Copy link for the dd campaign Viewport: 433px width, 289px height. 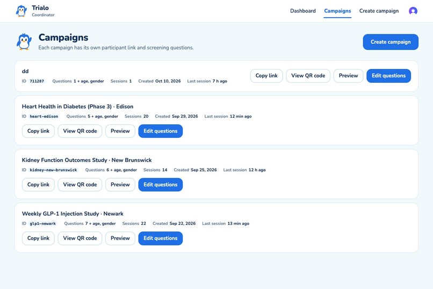point(266,76)
